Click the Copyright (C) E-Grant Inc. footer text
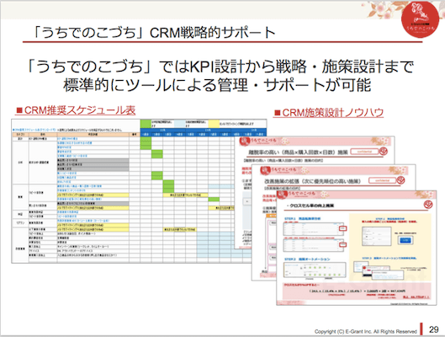The width and height of the screenshot is (445, 337). (x=366, y=331)
